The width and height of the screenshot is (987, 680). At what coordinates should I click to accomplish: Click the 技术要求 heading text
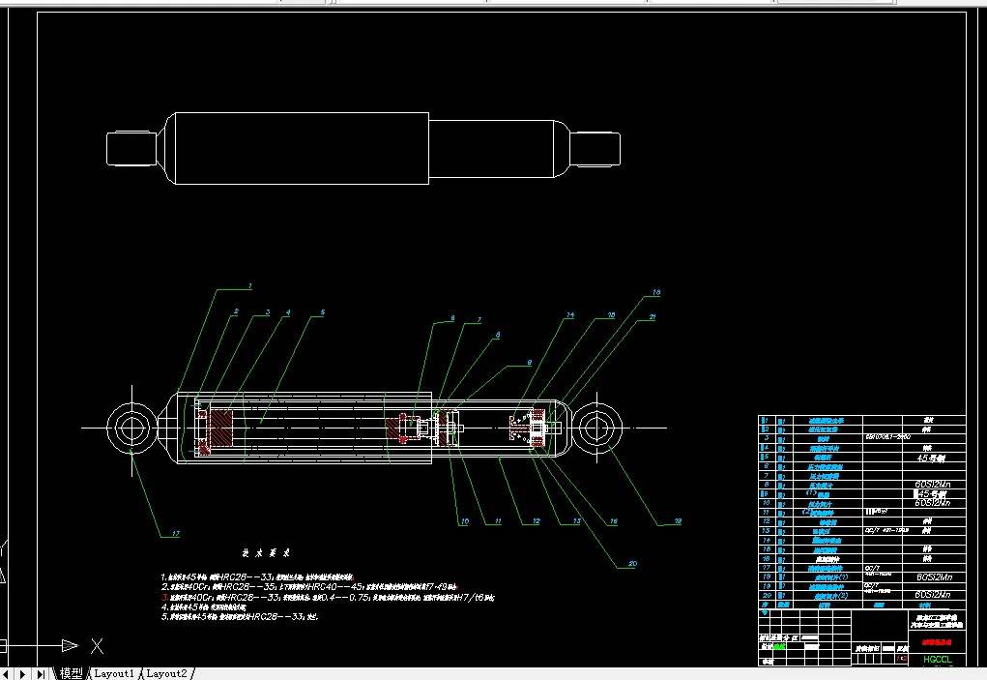click(266, 553)
